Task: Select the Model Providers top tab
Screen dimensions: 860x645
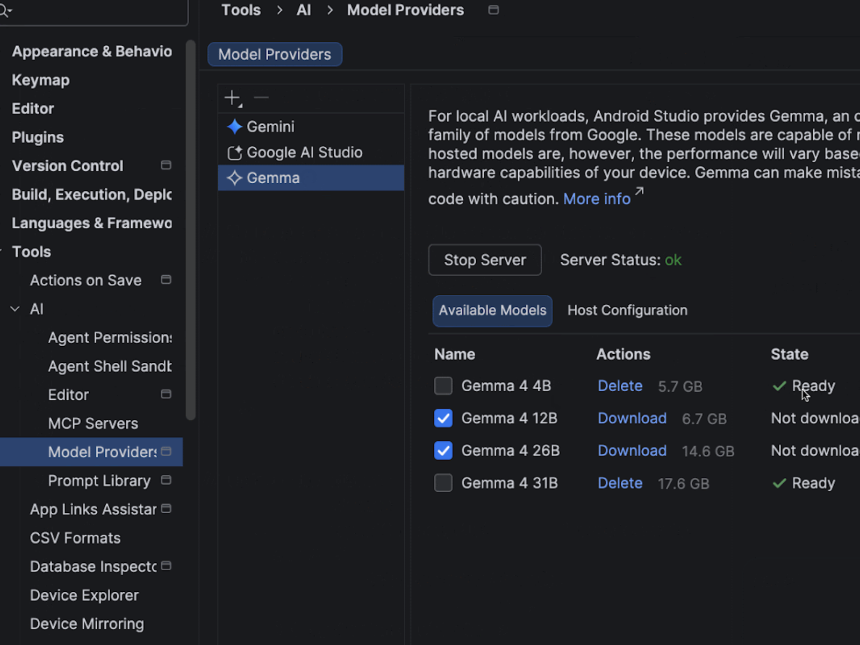Action: click(275, 54)
